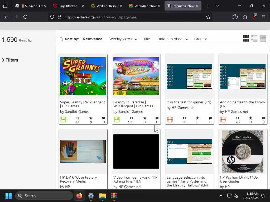
Task: Open Video from demo-disk HP Ad eng Final link
Action: (x=135, y=179)
